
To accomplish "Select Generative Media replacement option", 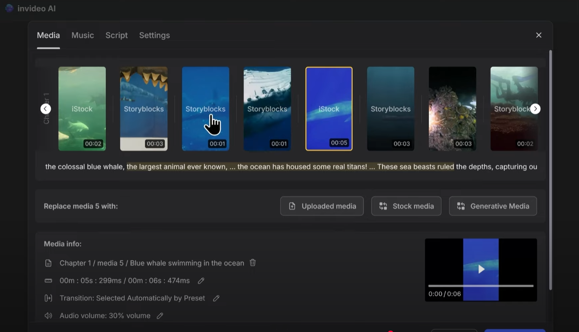I will pos(493,206).
